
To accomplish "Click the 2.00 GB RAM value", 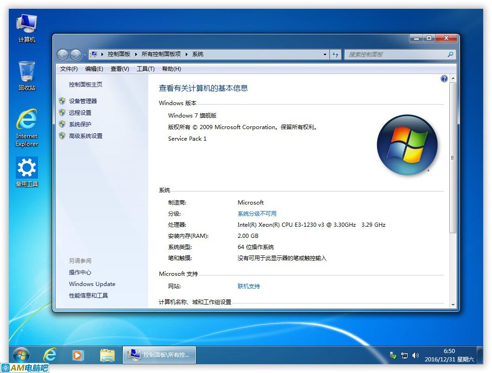I will [x=248, y=236].
